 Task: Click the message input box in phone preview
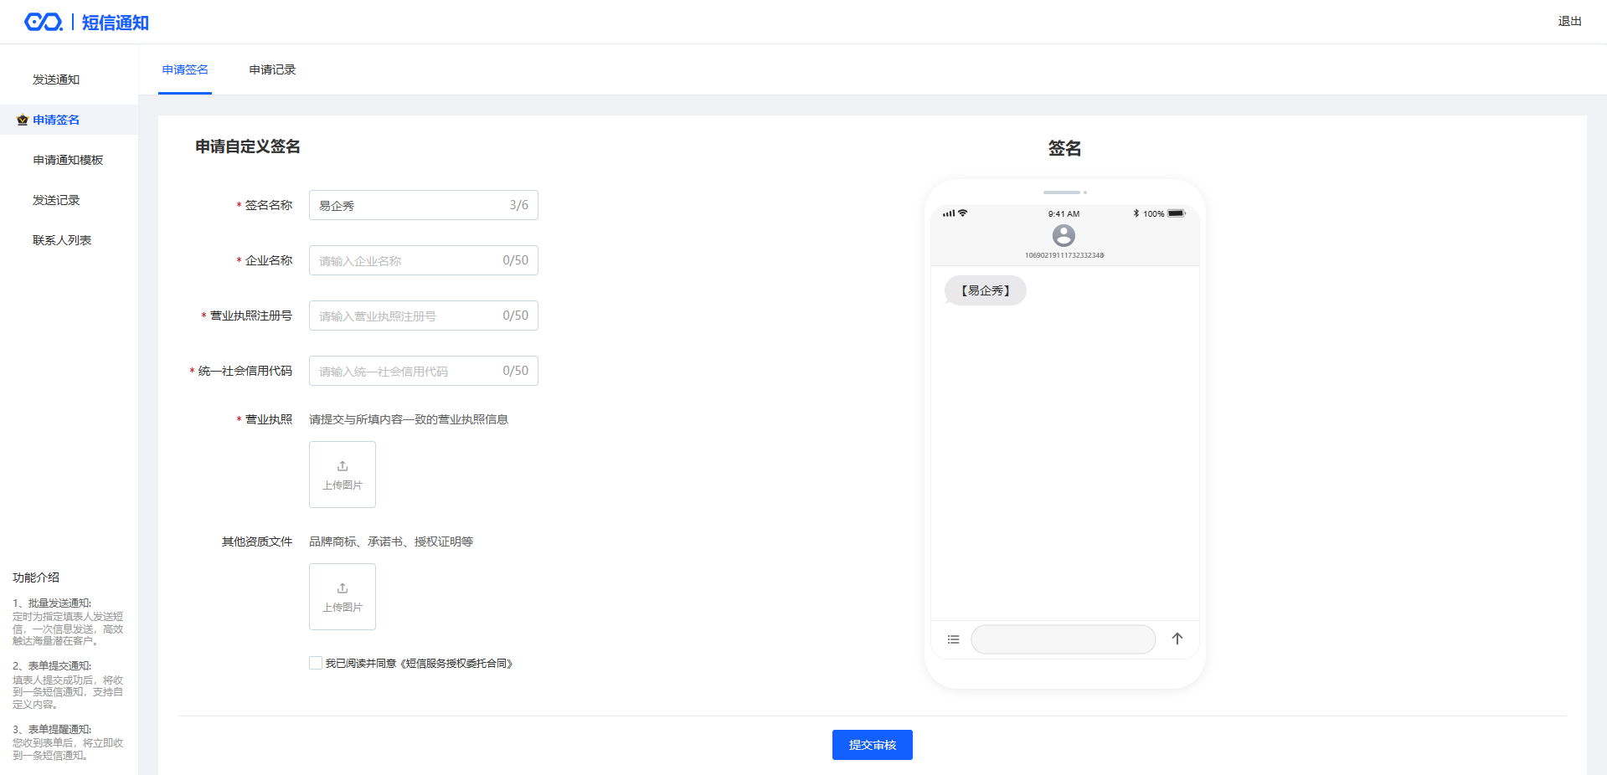click(1064, 639)
